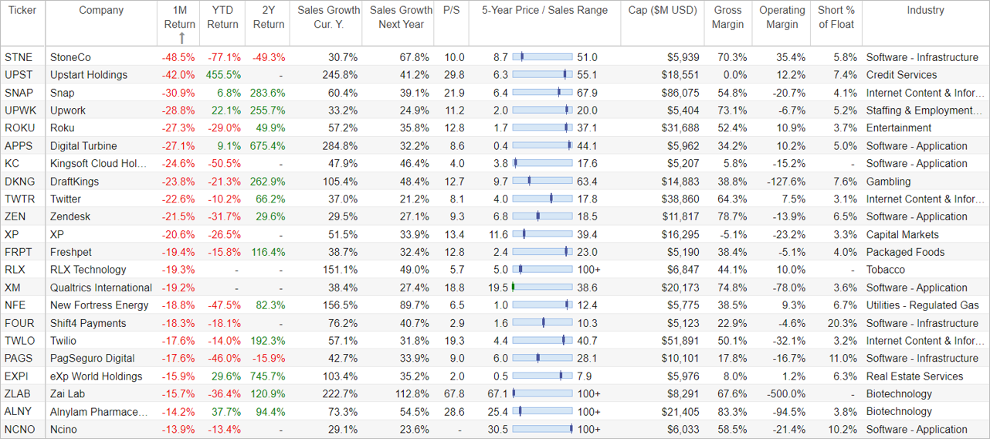
Task: Click the Credit Services industry cell
Action: [x=901, y=75]
